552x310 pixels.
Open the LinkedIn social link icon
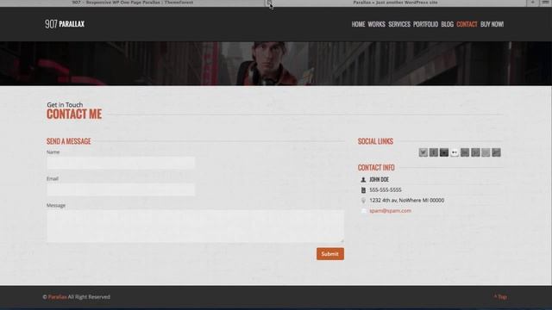465,152
